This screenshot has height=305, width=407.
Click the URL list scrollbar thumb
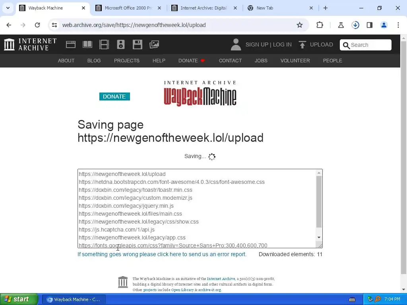point(319,202)
